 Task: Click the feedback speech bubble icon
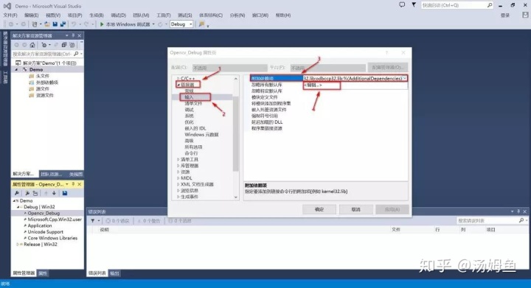(402, 4)
